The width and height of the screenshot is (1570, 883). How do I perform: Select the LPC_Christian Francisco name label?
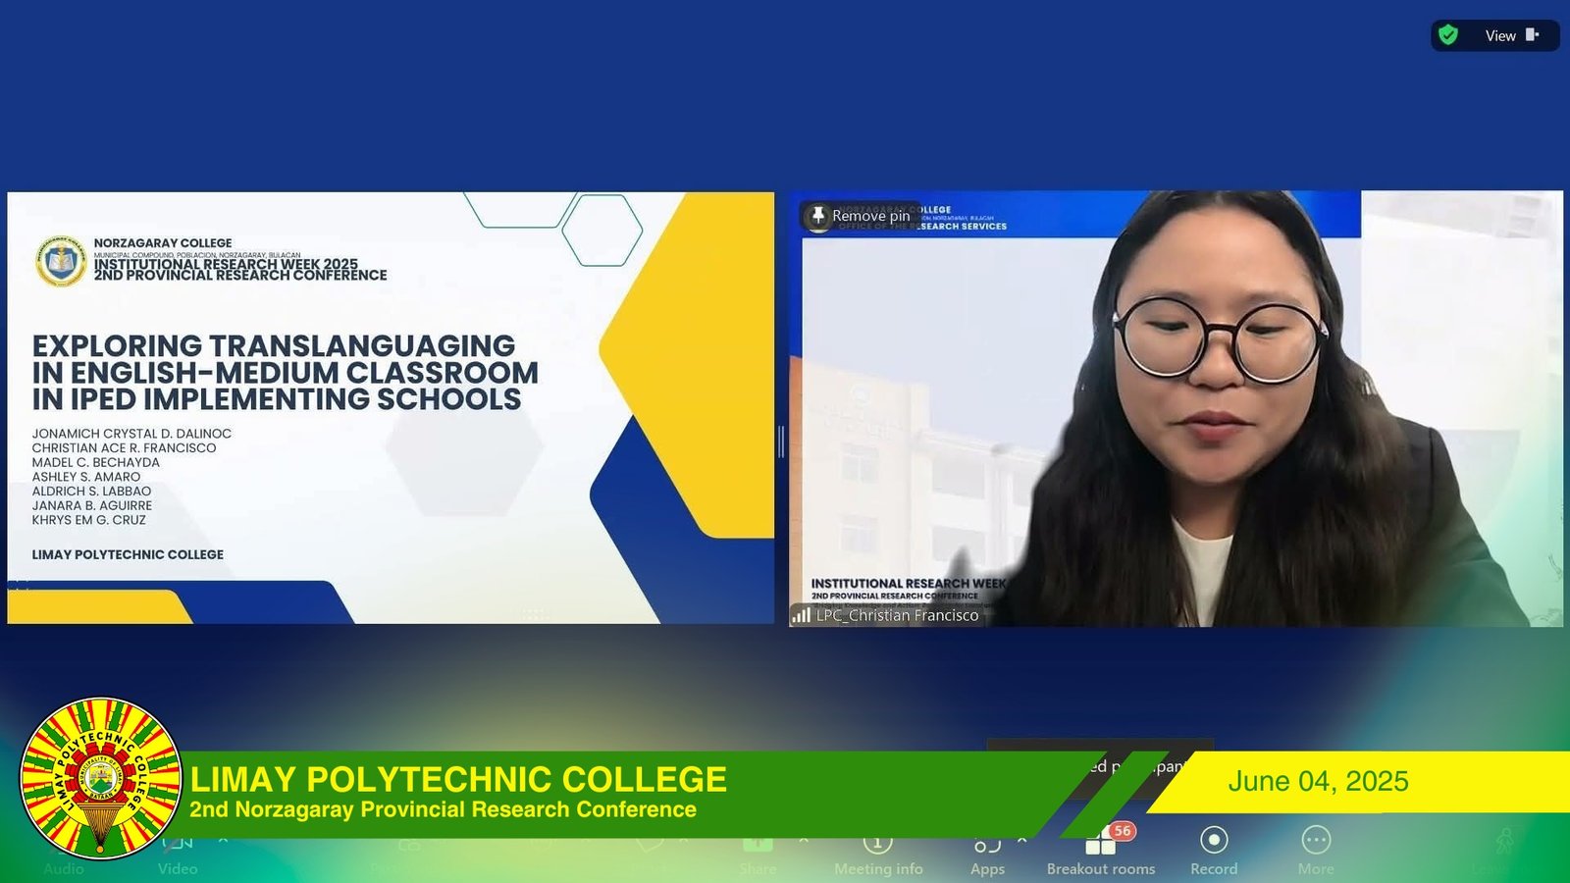[x=897, y=615]
